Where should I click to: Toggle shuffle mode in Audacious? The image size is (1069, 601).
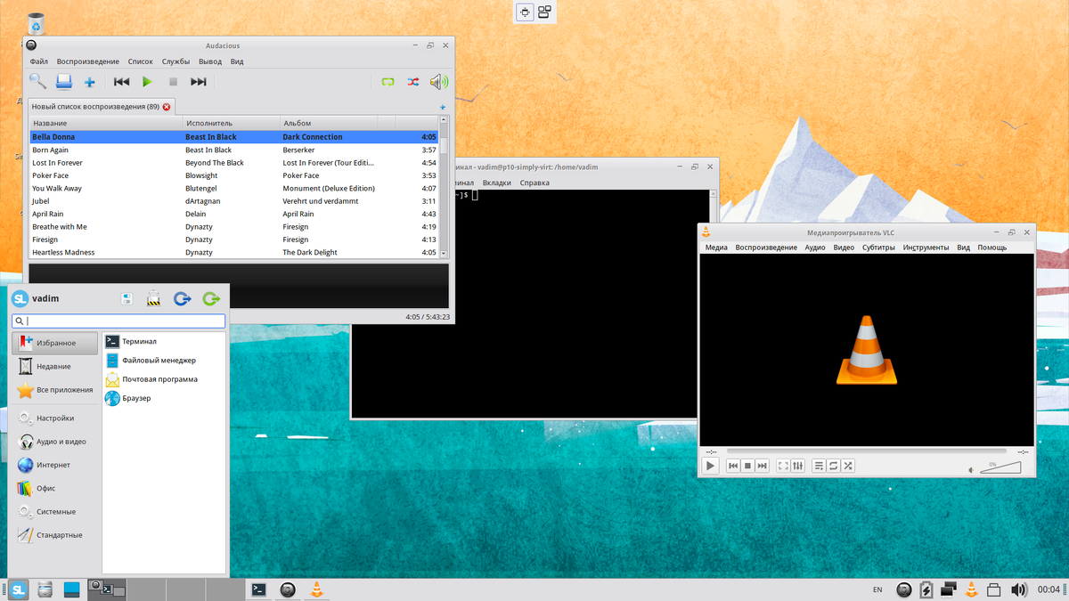pos(413,82)
